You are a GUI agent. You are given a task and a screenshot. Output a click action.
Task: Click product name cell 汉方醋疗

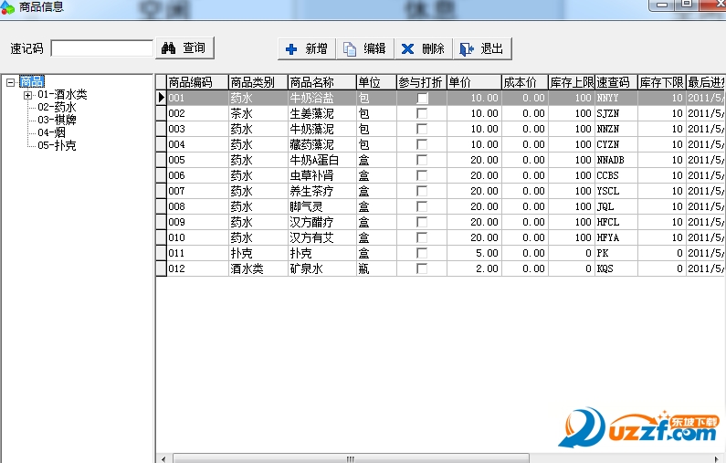[x=322, y=222]
